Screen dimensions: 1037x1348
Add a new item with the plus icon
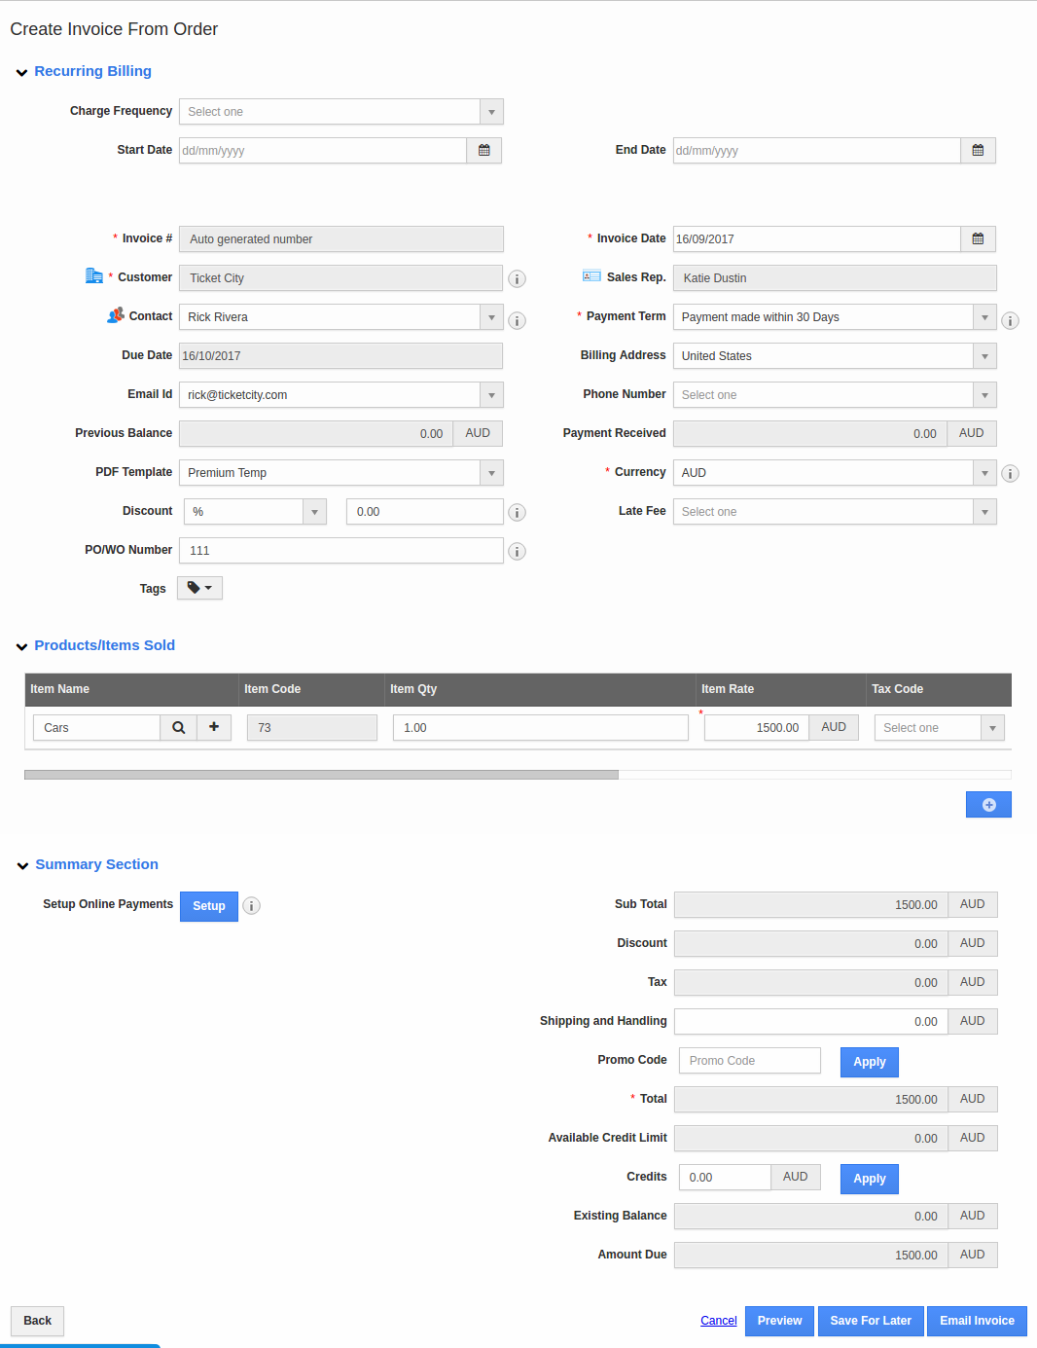click(x=214, y=728)
